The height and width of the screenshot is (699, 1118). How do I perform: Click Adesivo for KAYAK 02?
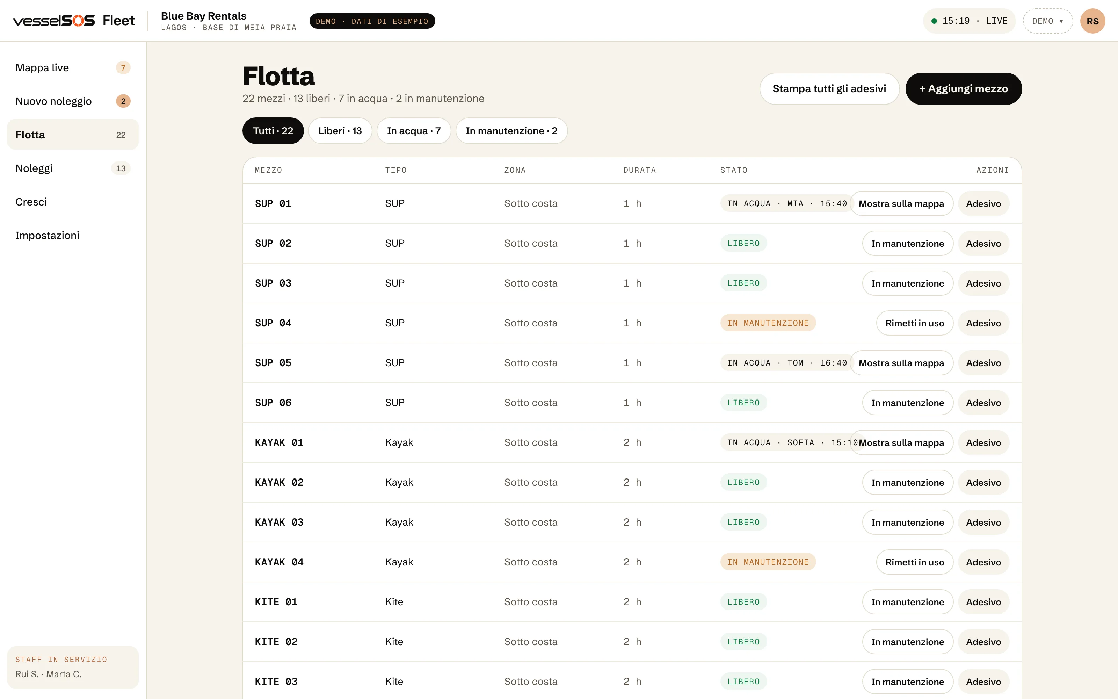(x=983, y=482)
